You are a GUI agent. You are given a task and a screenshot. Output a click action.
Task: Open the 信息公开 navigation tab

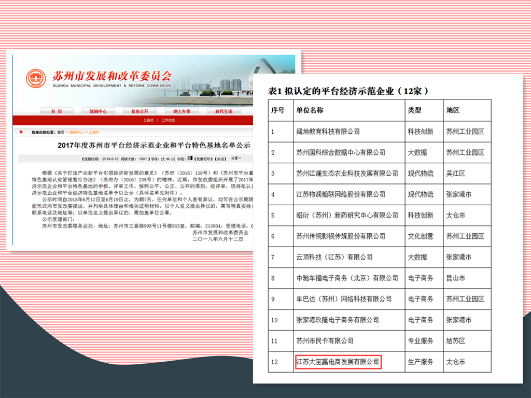[x=140, y=111]
